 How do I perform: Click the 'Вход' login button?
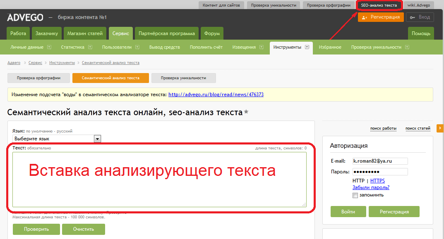click(420, 17)
